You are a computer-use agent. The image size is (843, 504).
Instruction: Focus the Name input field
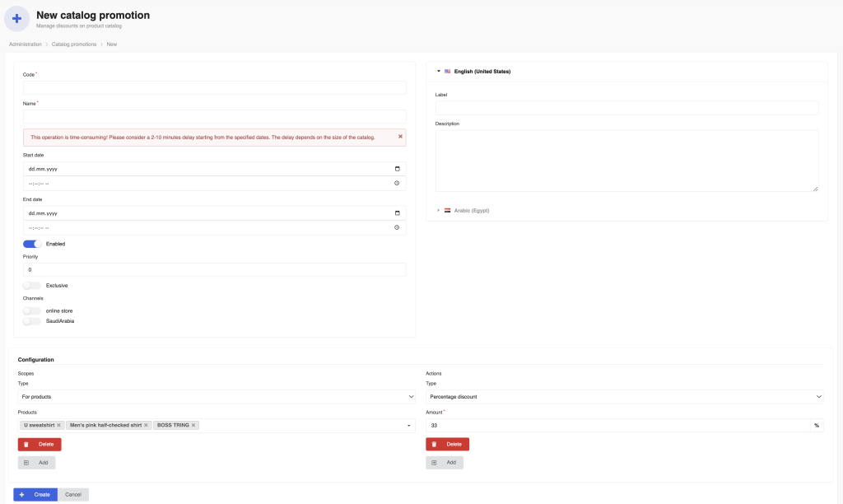[x=215, y=117]
